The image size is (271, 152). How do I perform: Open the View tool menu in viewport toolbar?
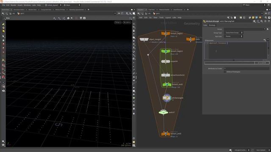click(x=8, y=18)
